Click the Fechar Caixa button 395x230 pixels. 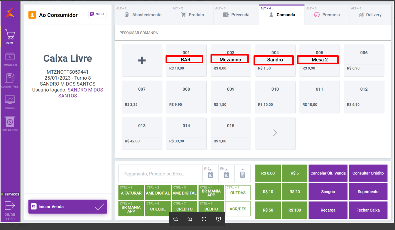coord(368,210)
